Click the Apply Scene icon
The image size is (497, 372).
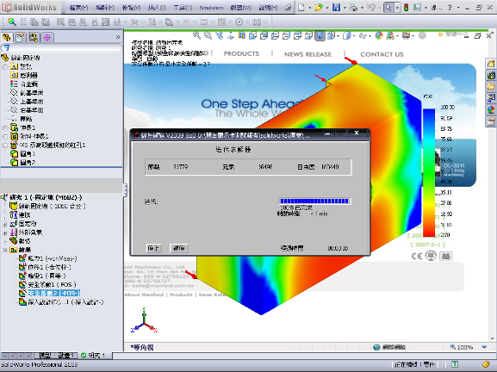tap(390, 36)
